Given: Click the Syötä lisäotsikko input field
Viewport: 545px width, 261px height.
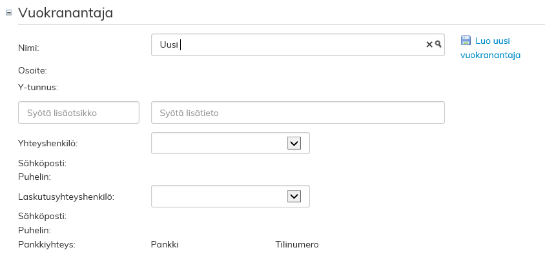Looking at the screenshot, I should click(80, 112).
